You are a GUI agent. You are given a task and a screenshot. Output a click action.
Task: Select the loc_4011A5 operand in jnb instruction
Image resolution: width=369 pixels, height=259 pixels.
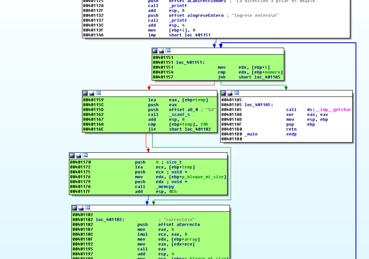[x=267, y=77]
